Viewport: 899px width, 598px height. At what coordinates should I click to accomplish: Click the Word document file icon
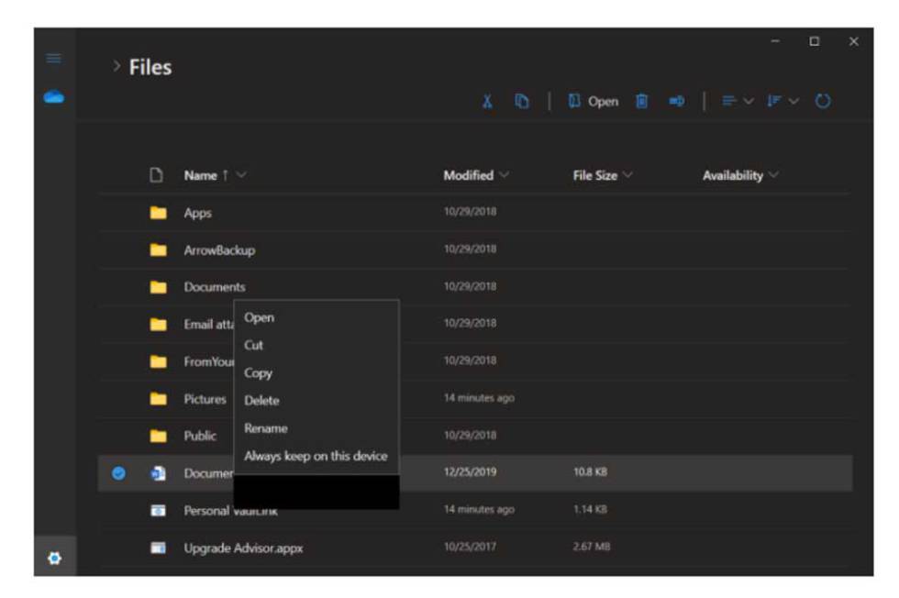158,473
